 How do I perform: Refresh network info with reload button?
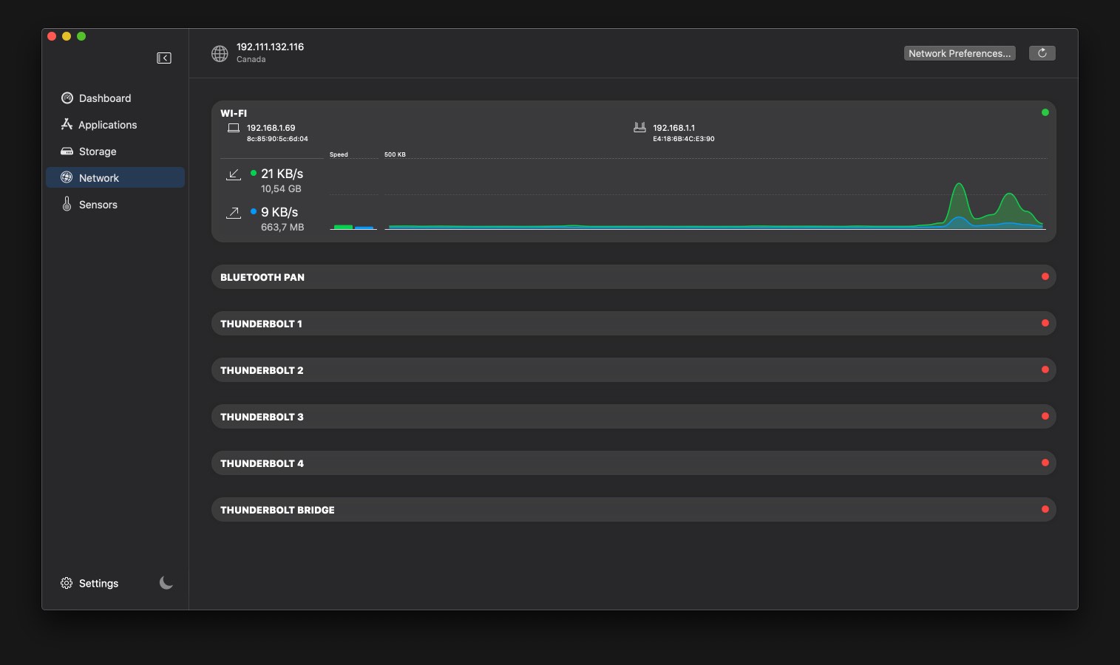(1042, 53)
